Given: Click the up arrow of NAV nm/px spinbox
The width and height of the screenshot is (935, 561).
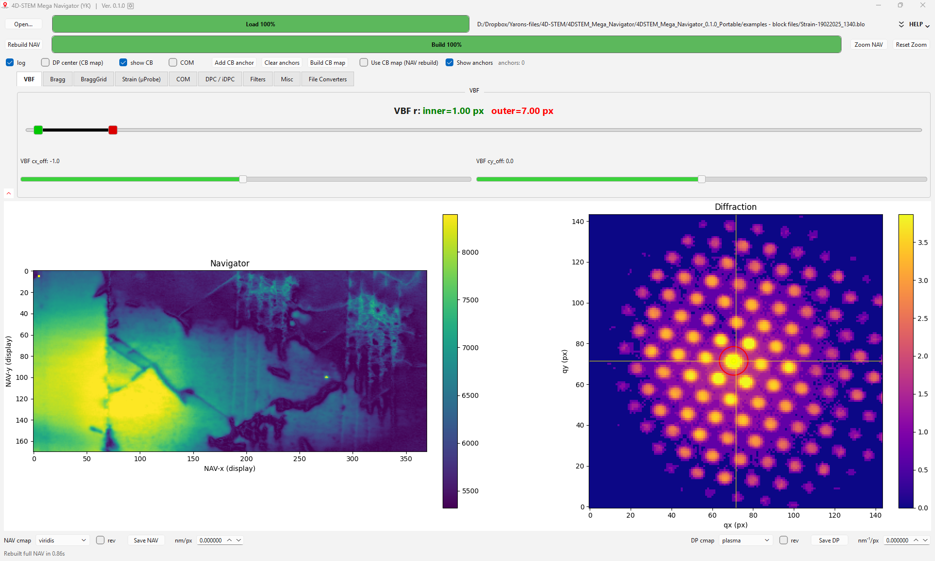Looking at the screenshot, I should pos(229,540).
